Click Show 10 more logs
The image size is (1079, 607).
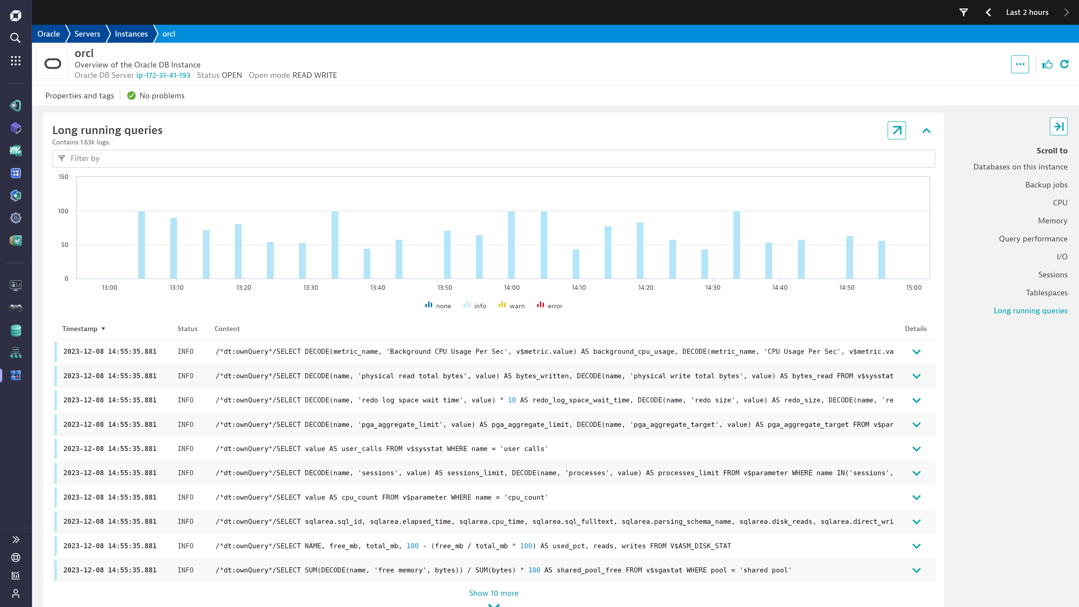[493, 593]
